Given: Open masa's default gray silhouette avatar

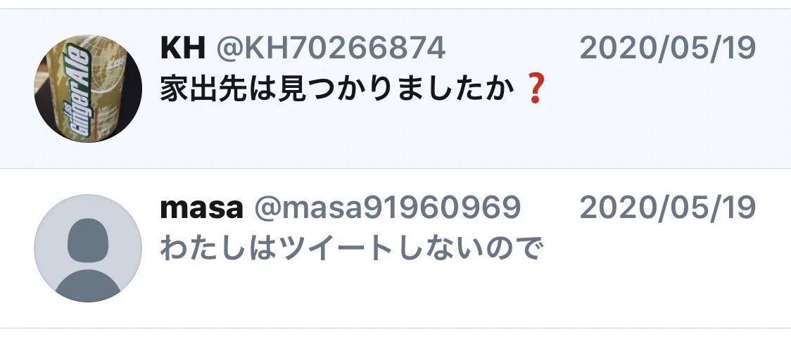Looking at the screenshot, I should coord(88,248).
